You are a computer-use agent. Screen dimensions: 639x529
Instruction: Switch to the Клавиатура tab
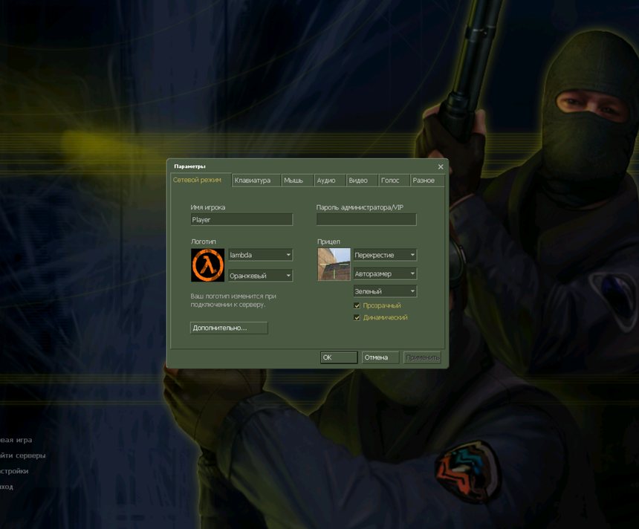[x=256, y=180]
